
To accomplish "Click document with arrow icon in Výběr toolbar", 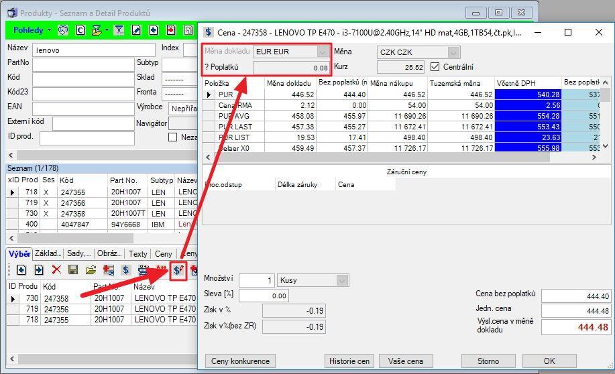I will pyautogui.click(x=39, y=269).
